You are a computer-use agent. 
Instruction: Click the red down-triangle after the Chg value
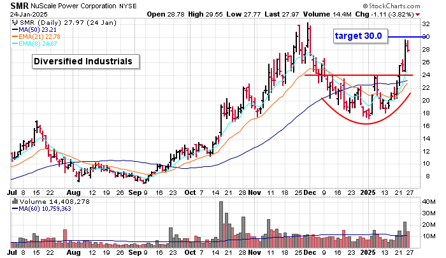coord(417,15)
